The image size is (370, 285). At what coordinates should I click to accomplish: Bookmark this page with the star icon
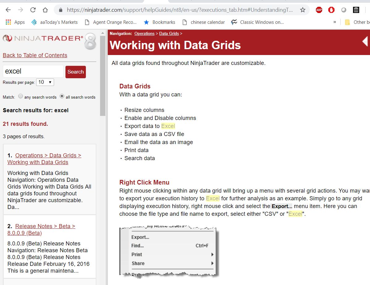pos(303,10)
